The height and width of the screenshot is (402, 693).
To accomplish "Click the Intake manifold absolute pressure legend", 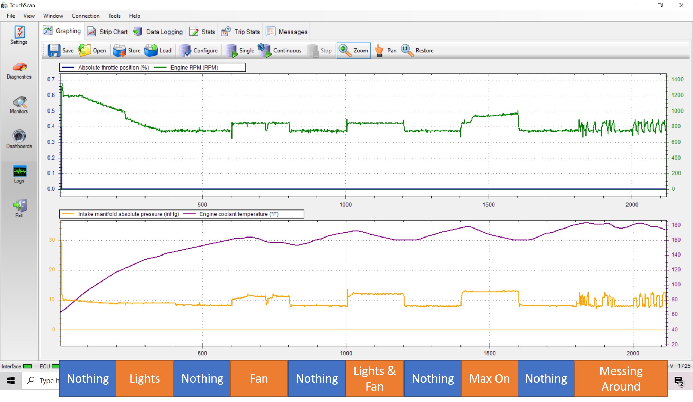I will [x=121, y=214].
